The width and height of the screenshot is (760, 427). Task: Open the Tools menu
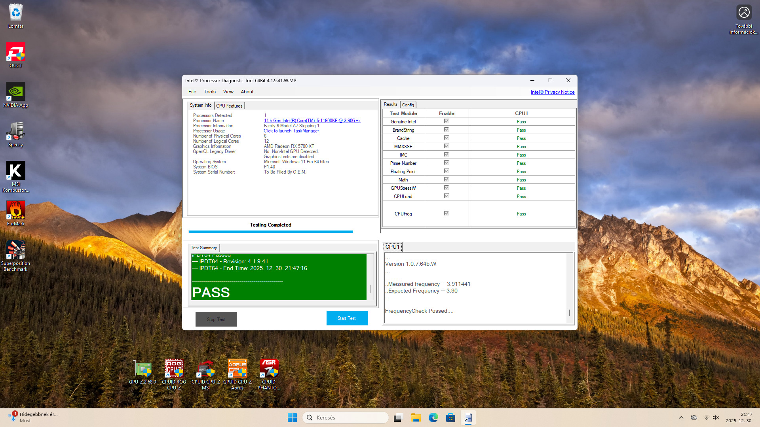click(209, 92)
